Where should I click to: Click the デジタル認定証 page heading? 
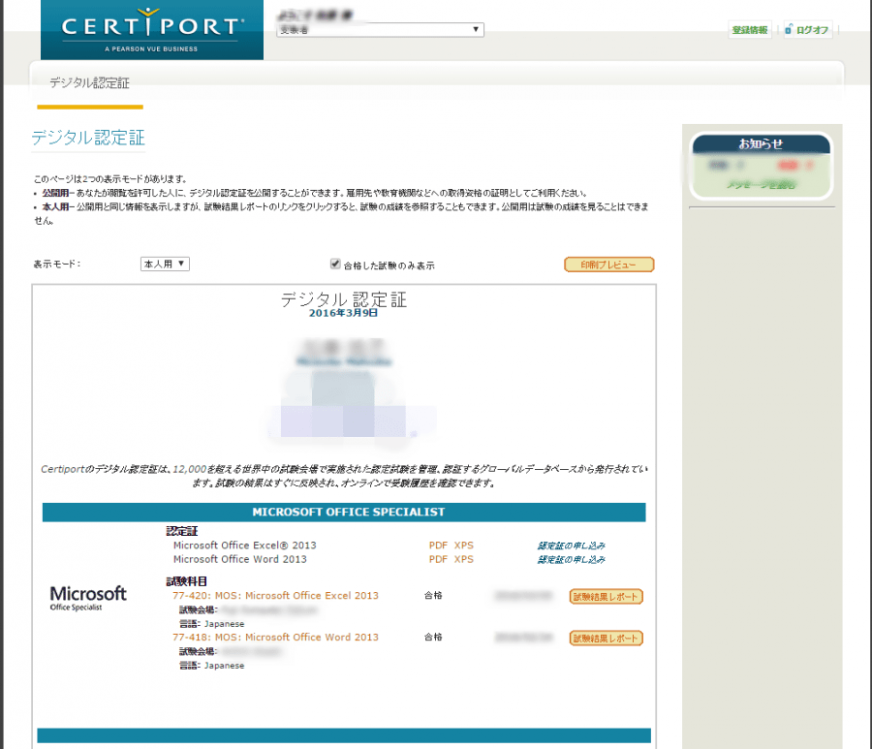click(88, 138)
